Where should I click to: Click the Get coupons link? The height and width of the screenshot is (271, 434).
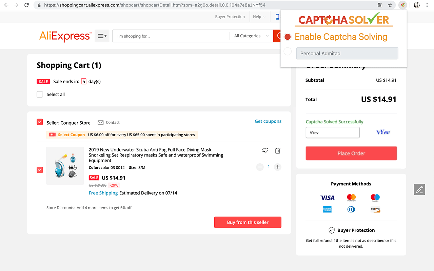pos(268,121)
